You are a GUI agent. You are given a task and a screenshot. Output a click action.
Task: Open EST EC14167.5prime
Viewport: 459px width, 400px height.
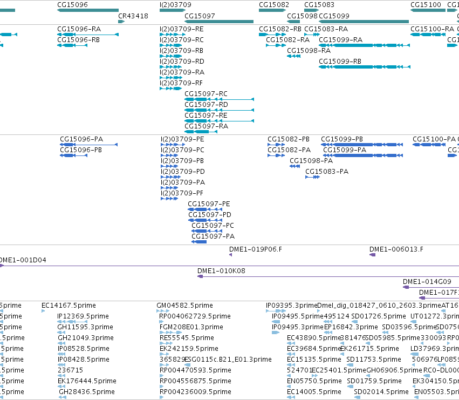click(x=69, y=306)
